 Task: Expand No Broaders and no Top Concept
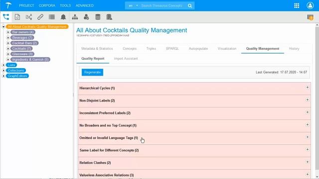click(308, 125)
